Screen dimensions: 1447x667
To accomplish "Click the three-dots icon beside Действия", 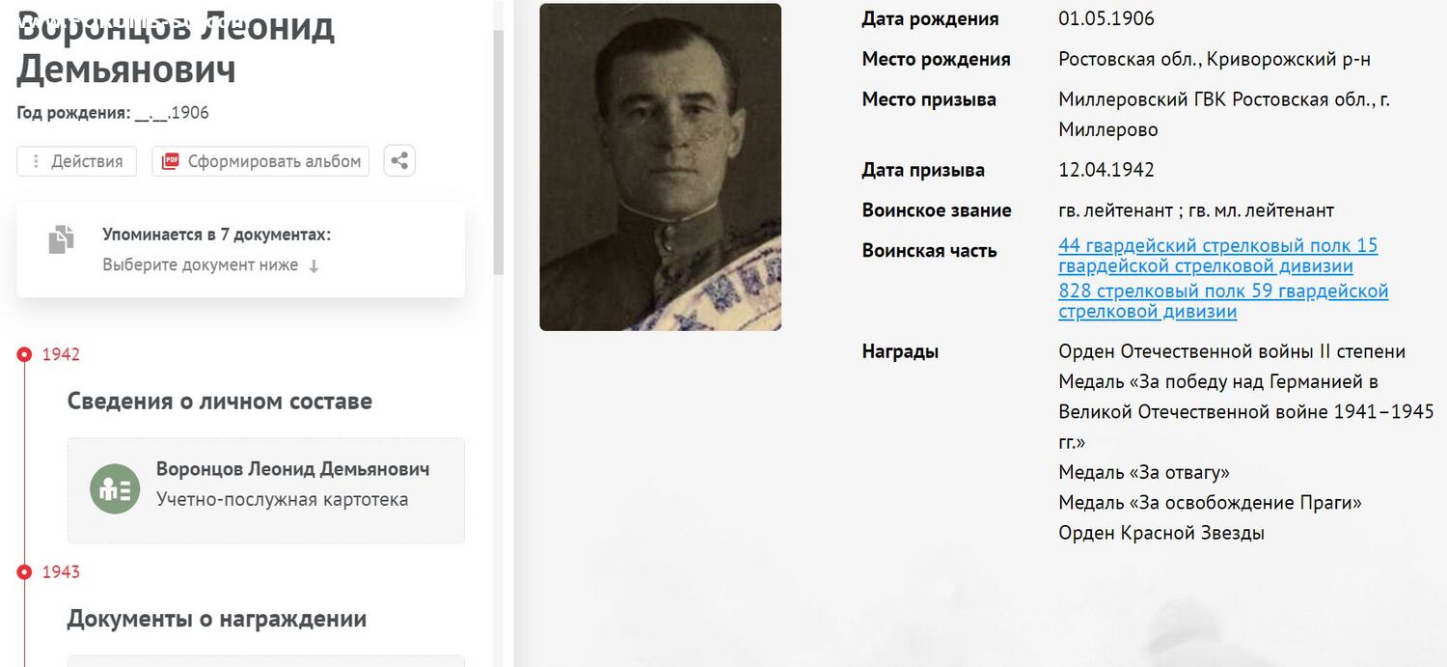I will (36, 161).
